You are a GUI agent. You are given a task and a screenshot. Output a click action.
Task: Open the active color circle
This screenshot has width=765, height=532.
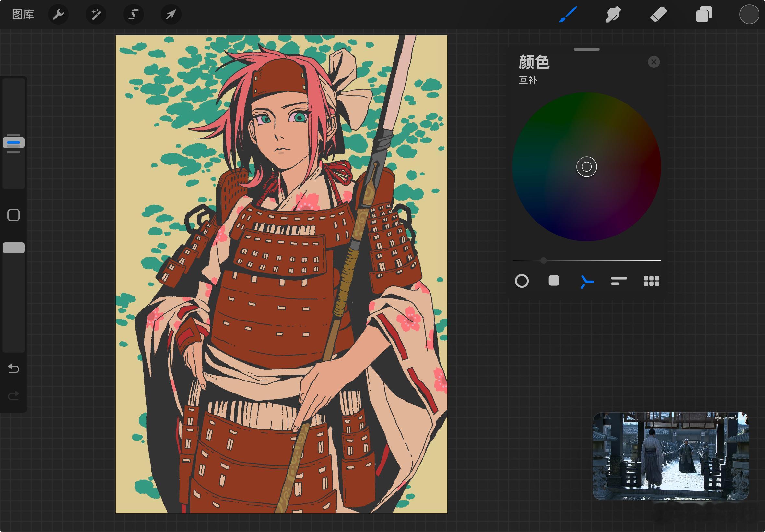(x=749, y=14)
